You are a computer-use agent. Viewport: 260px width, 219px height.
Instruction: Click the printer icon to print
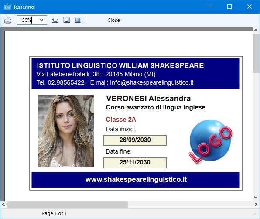click(8, 20)
